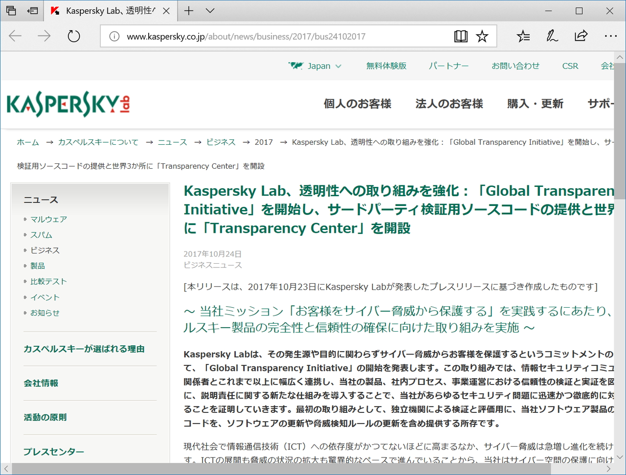Image resolution: width=626 pixels, height=475 pixels.
Task: Close the Kaspersky Lab browser tab
Action: [166, 11]
